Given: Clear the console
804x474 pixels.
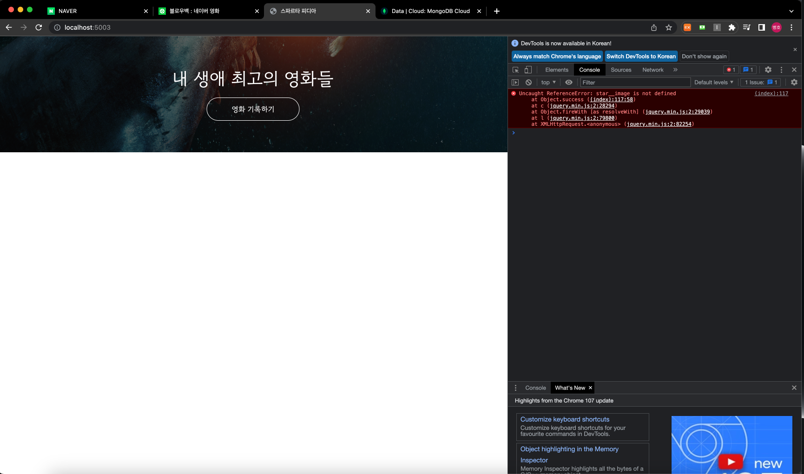Looking at the screenshot, I should pos(528,82).
